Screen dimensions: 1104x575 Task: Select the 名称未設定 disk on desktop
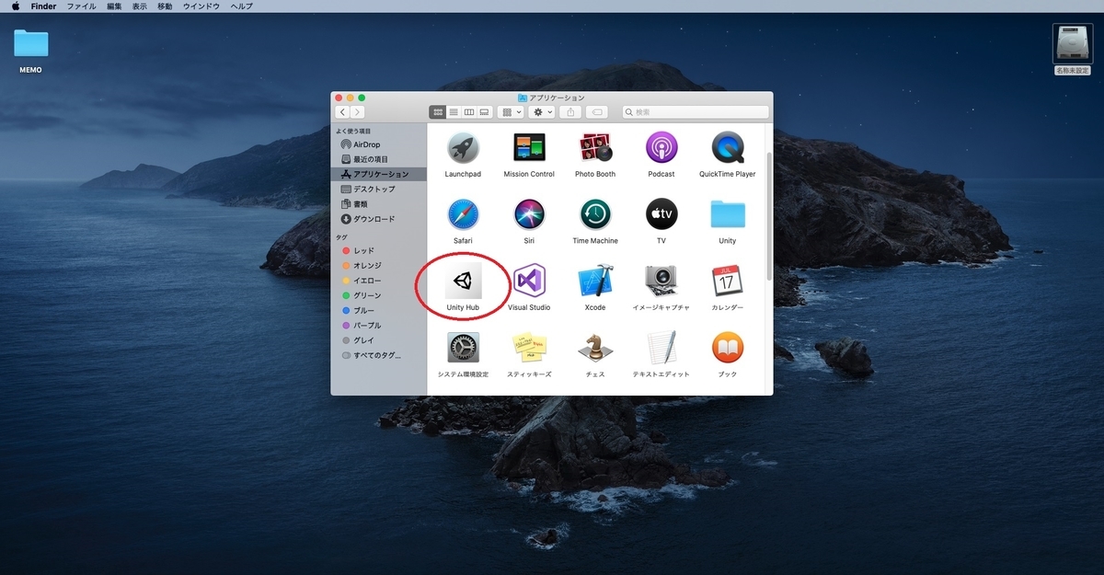click(x=1073, y=42)
